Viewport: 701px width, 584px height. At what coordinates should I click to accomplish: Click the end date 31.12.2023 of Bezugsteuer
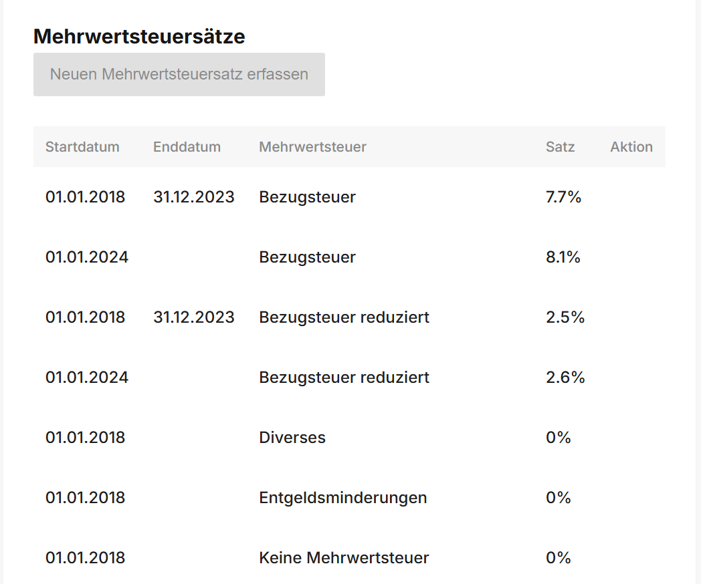(194, 196)
